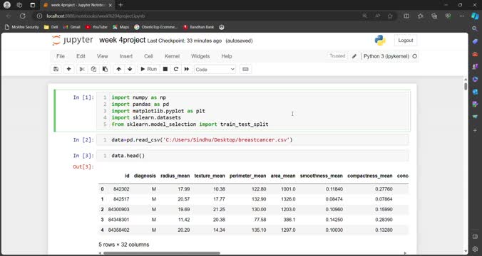Open the Kernel menu
The width and height of the screenshot is (482, 256).
tap(172, 56)
